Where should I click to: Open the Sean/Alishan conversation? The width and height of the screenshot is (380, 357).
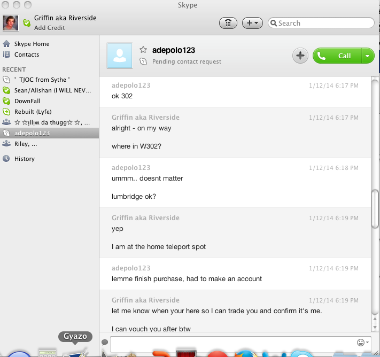(50, 90)
